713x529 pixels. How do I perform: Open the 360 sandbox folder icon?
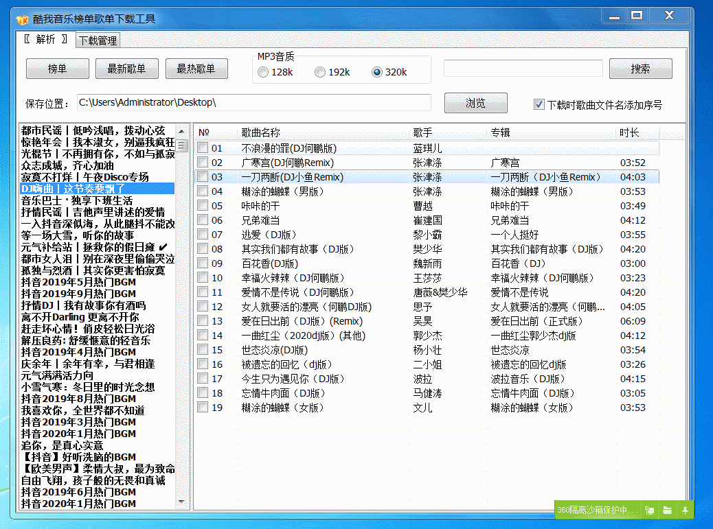(x=667, y=510)
